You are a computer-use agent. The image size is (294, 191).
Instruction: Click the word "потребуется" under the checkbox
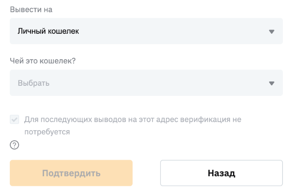click(47, 132)
